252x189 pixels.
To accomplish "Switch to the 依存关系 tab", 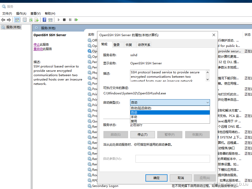I will coord(144,45).
